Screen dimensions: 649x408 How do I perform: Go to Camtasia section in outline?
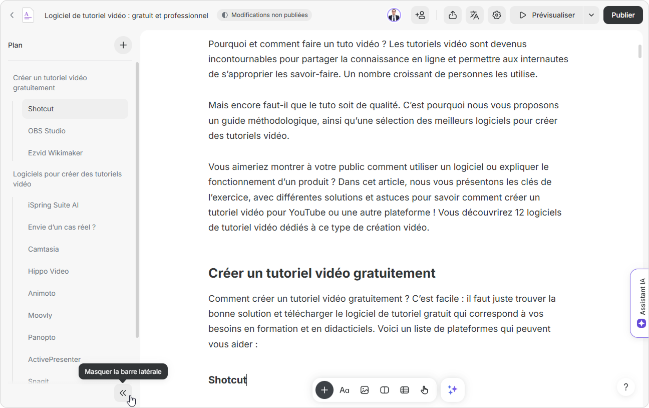click(43, 249)
